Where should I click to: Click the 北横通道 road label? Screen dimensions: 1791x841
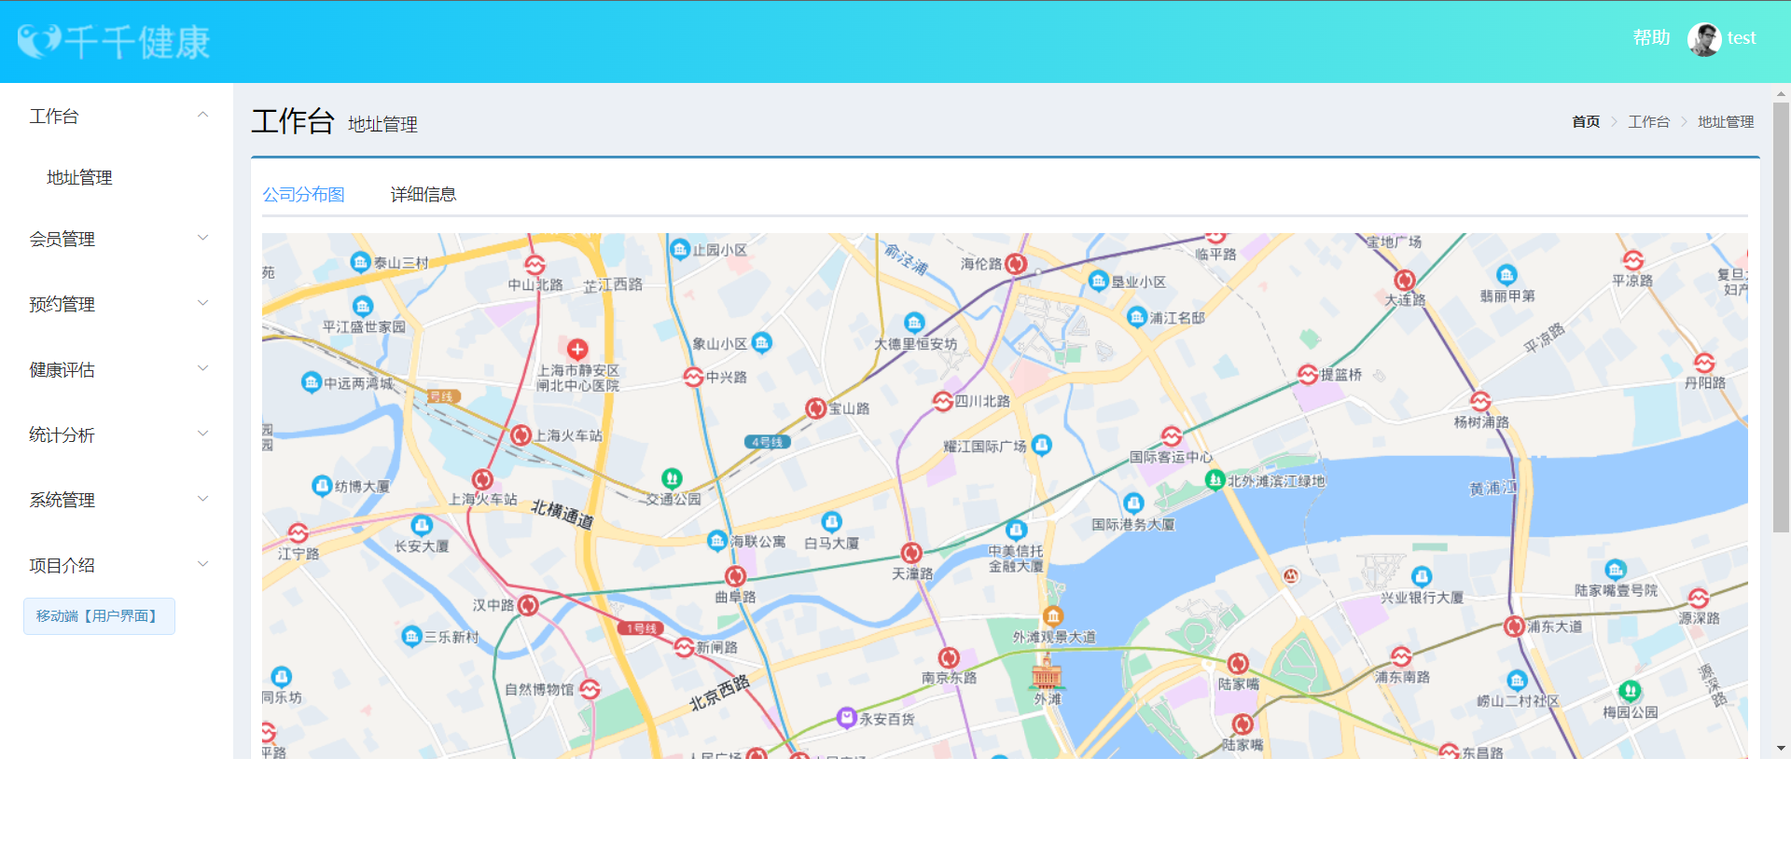[562, 514]
